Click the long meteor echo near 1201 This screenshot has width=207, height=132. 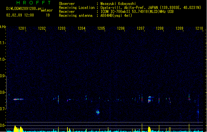(18, 99)
